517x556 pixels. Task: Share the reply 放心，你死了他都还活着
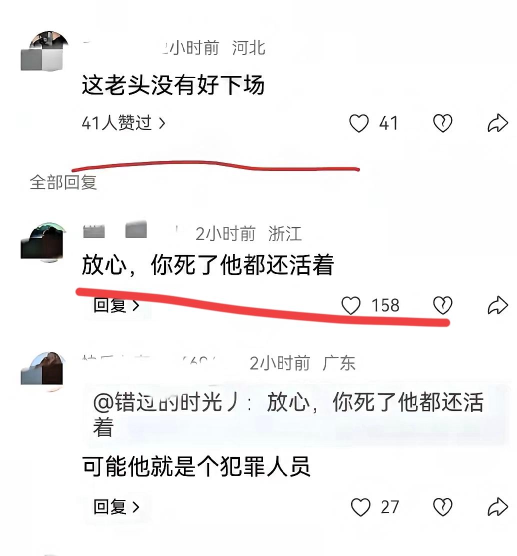497,305
